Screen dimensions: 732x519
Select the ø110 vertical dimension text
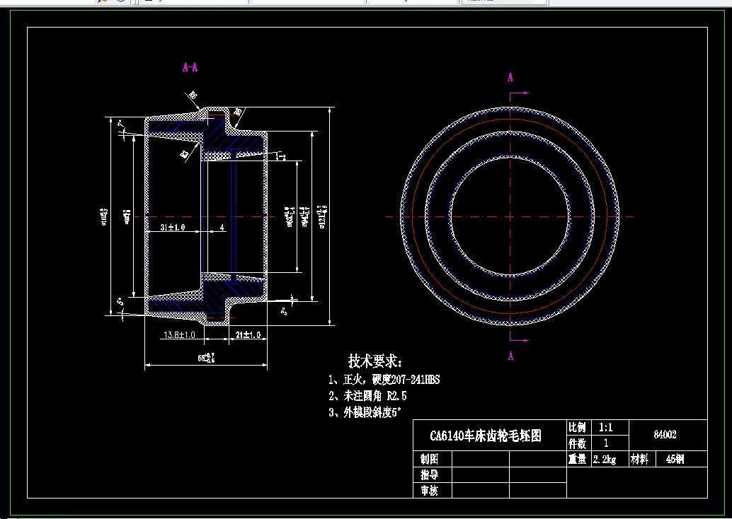[x=104, y=217]
